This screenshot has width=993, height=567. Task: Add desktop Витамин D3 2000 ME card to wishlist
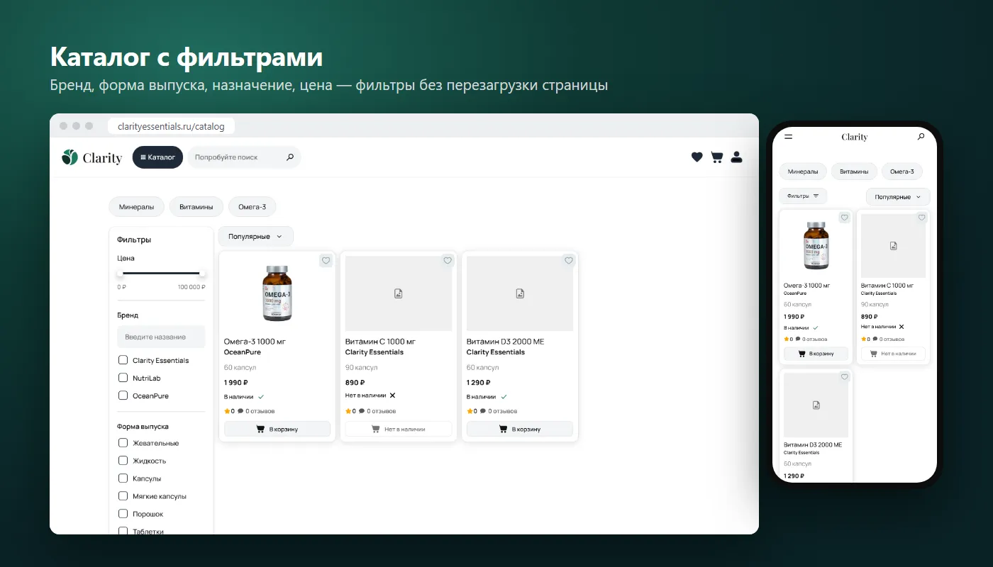568,261
